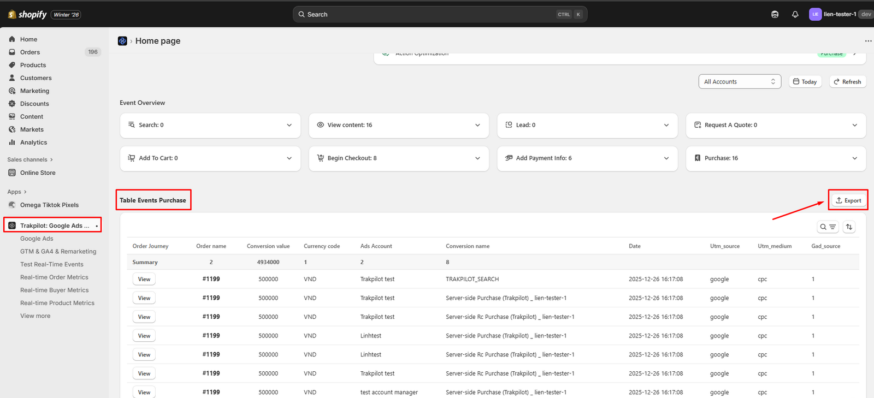Click the table sort icon
The image size is (874, 398).
[x=849, y=227]
